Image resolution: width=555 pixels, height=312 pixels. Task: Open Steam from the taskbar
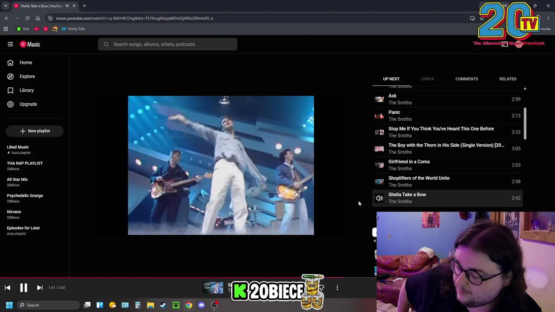point(163,305)
